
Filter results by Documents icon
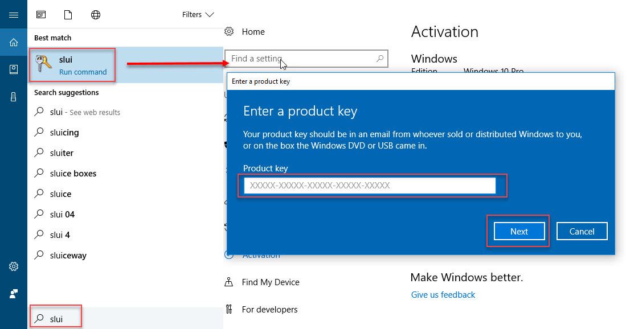(x=68, y=15)
